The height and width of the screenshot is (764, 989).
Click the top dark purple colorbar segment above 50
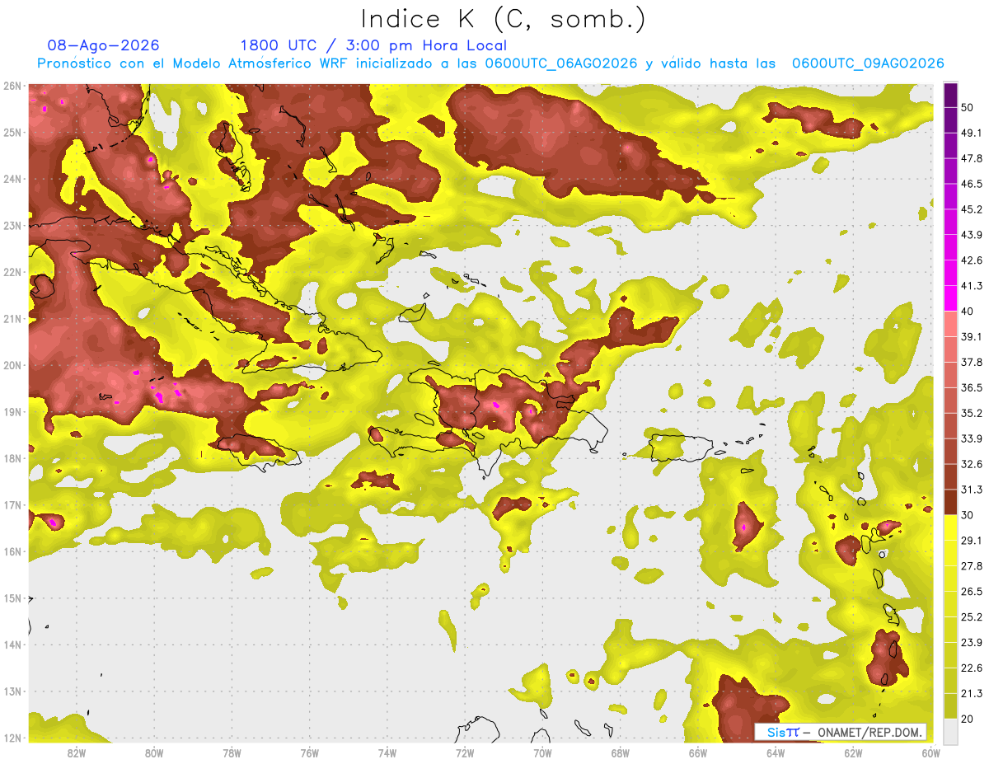[x=950, y=95]
